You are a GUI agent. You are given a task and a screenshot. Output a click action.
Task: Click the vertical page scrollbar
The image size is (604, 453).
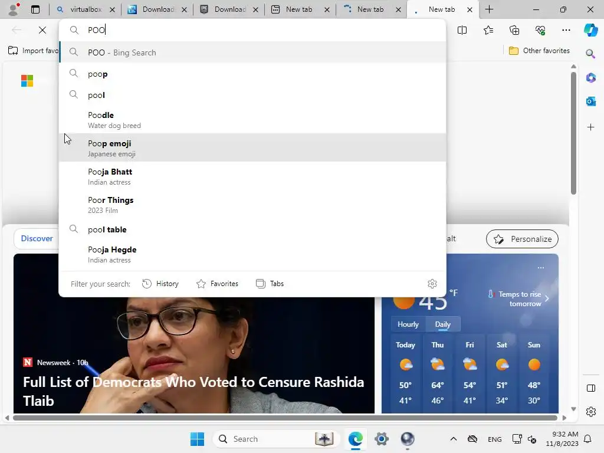(573, 133)
